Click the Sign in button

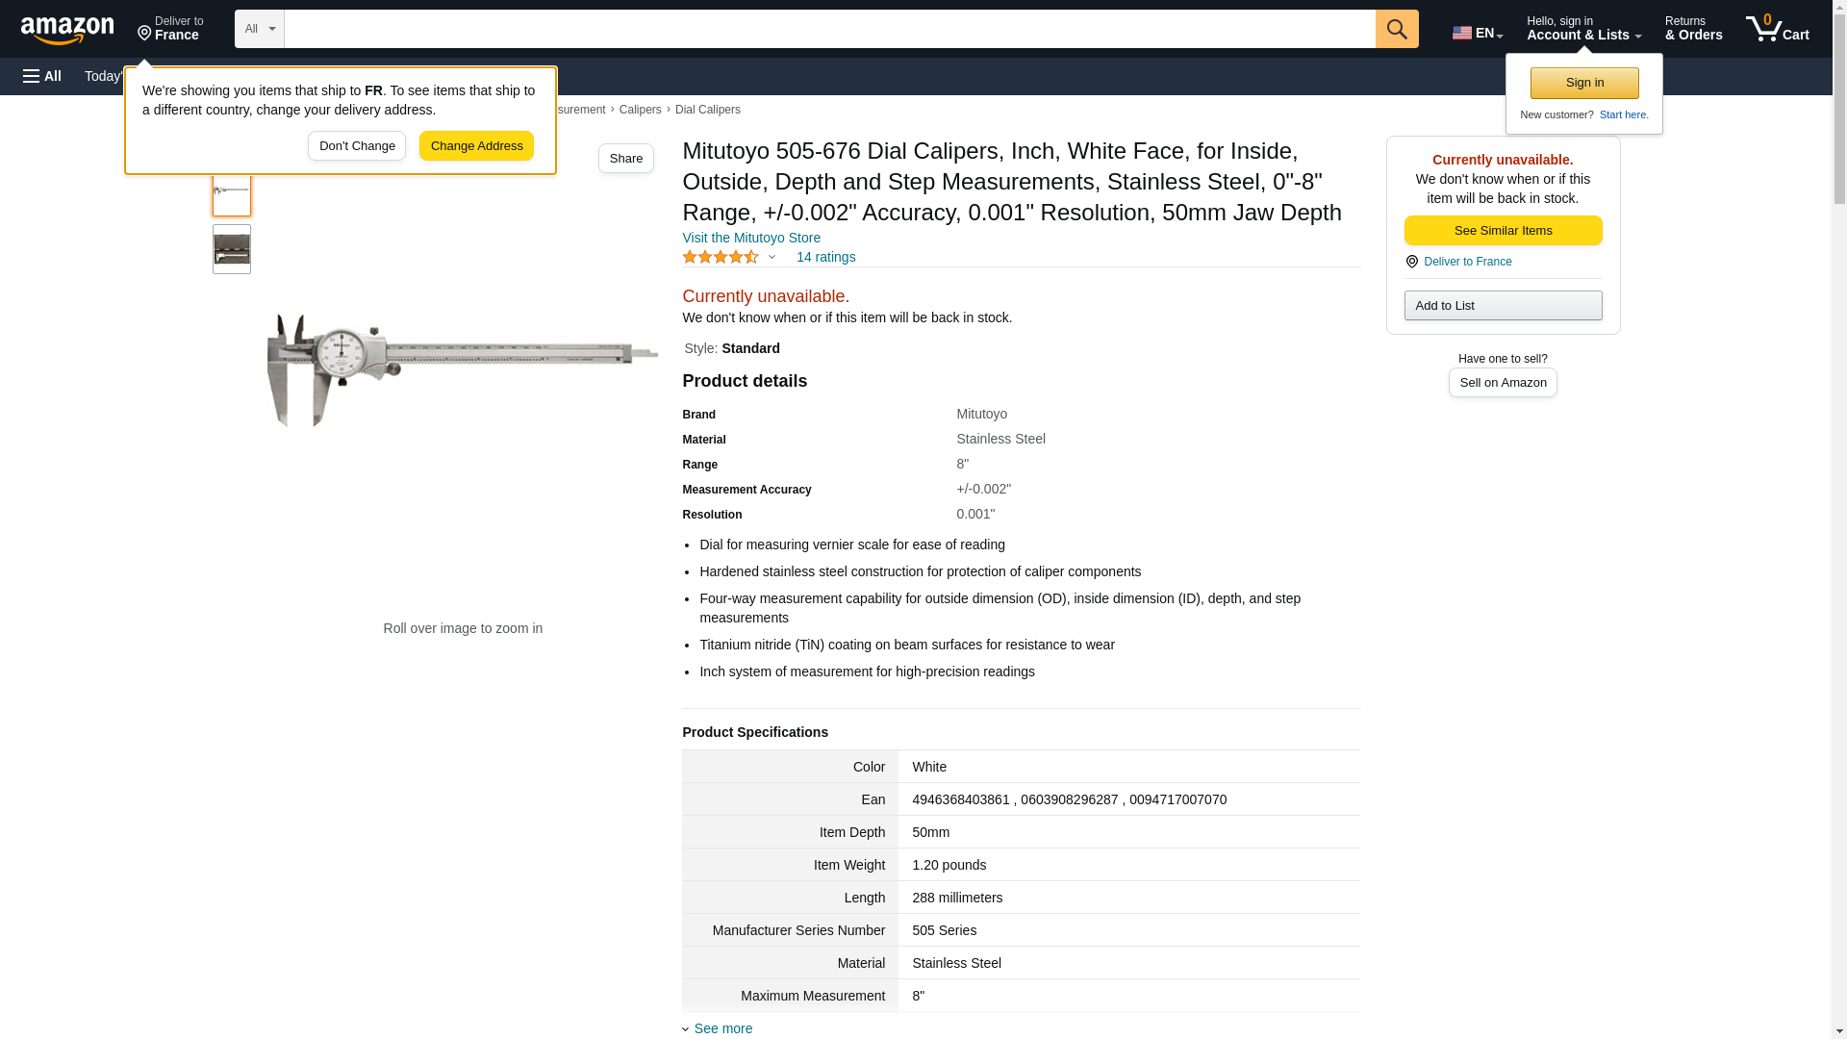(x=1583, y=83)
